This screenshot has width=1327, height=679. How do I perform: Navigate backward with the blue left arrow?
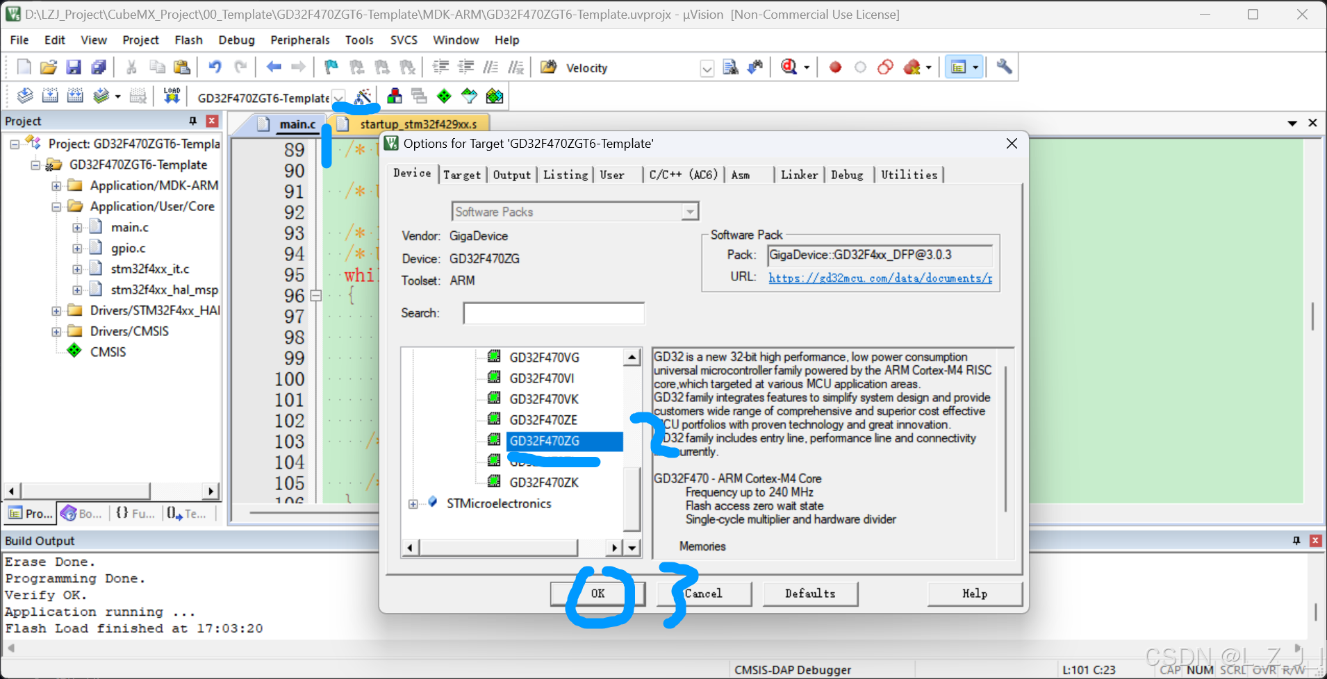(274, 67)
